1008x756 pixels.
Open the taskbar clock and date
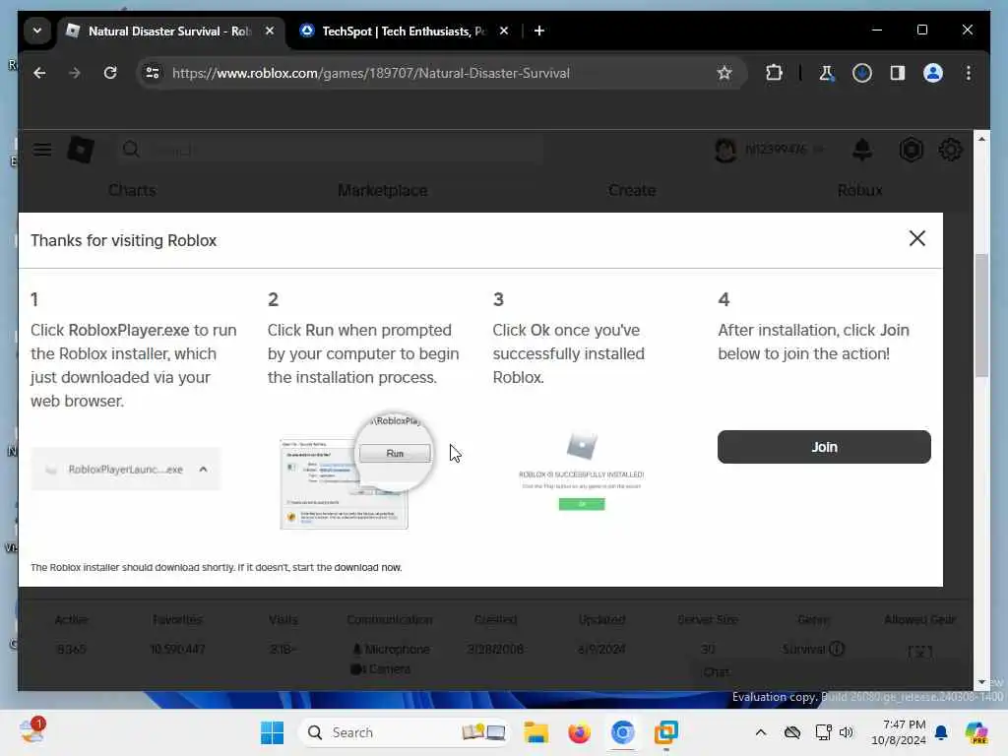898,732
